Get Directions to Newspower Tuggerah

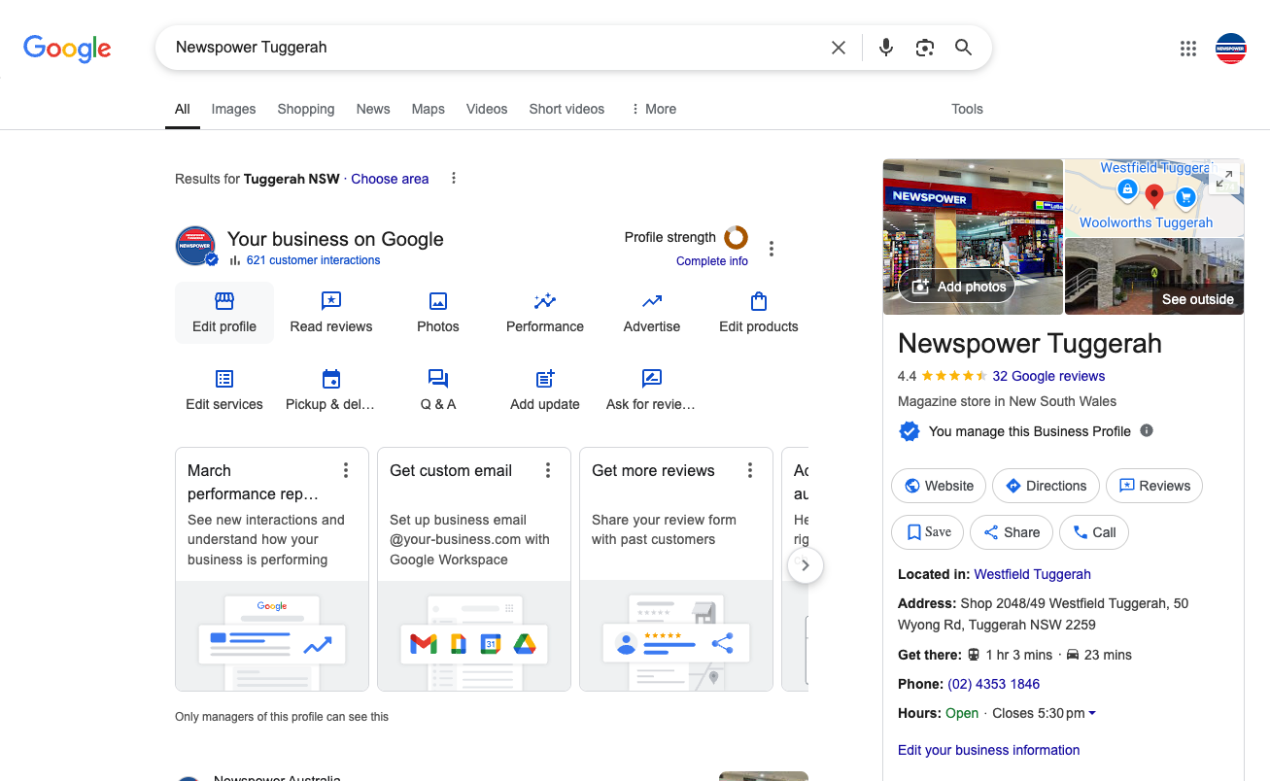(x=1046, y=486)
